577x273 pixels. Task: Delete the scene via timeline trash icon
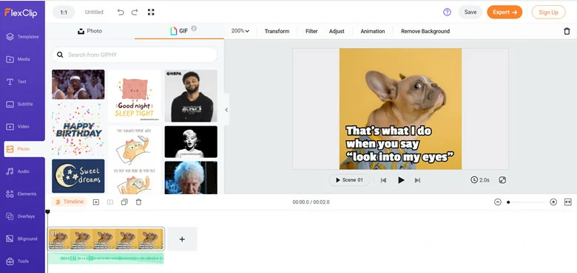coord(138,202)
